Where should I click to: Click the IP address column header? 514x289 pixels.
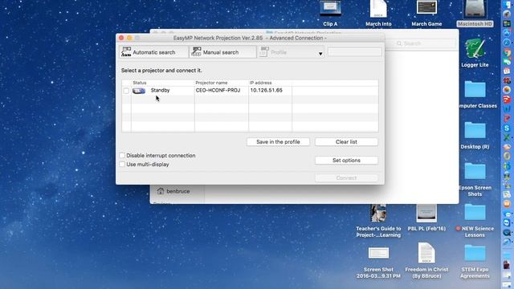tap(260, 83)
